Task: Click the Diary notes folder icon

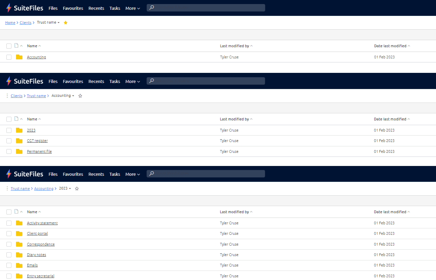Action: (19, 255)
